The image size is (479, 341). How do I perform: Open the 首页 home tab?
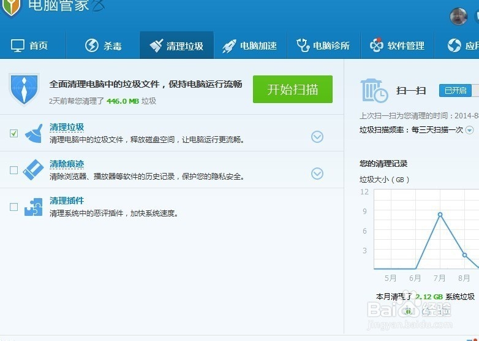29,45
